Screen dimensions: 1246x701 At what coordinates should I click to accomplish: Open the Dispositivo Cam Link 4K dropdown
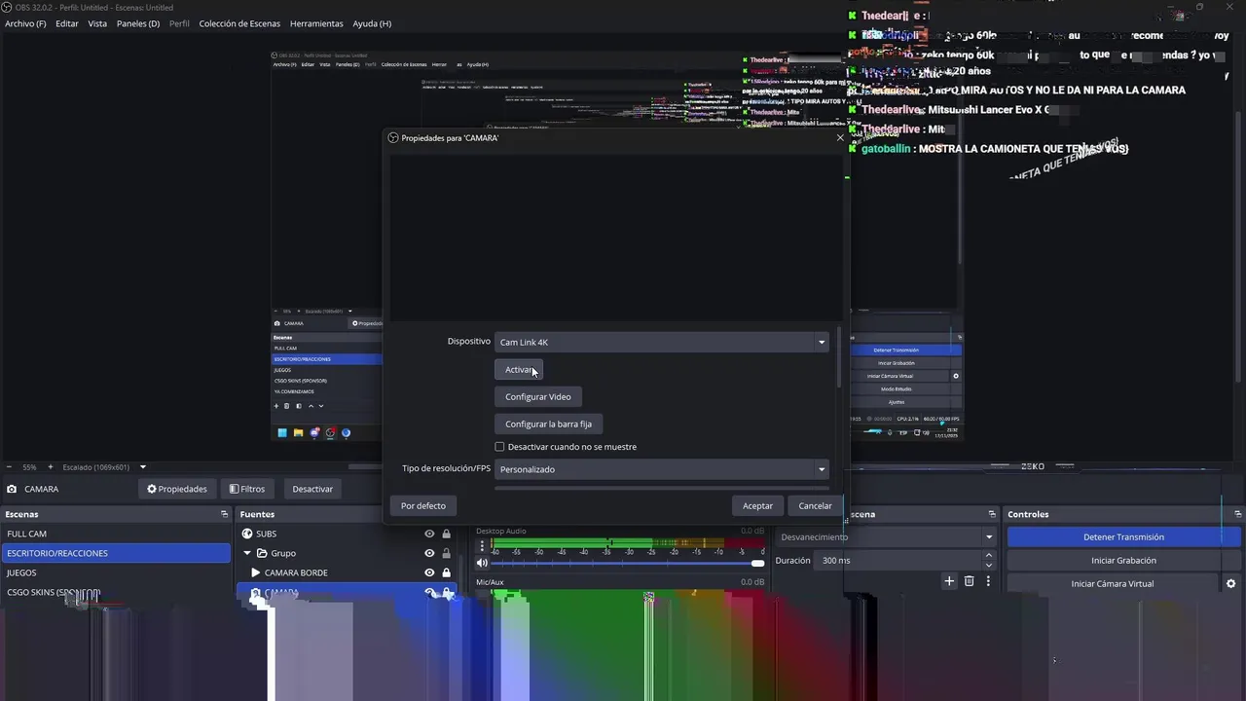[x=662, y=342]
